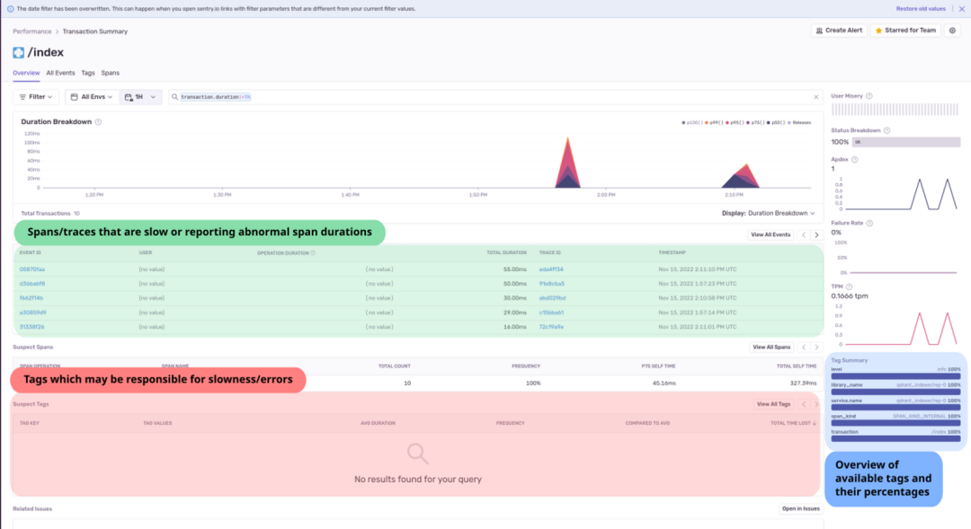Click the library_name tag summary bar

(x=895, y=392)
